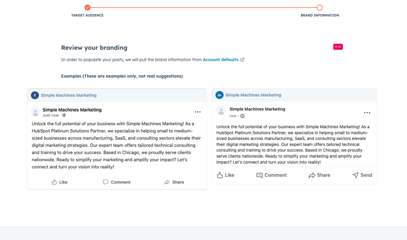Open Facebook post three-dot options menu
Viewport: 407px width, 240px height.
pos(198,112)
